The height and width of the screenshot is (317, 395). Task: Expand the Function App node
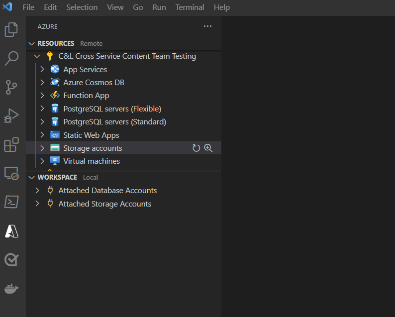pyautogui.click(x=42, y=96)
